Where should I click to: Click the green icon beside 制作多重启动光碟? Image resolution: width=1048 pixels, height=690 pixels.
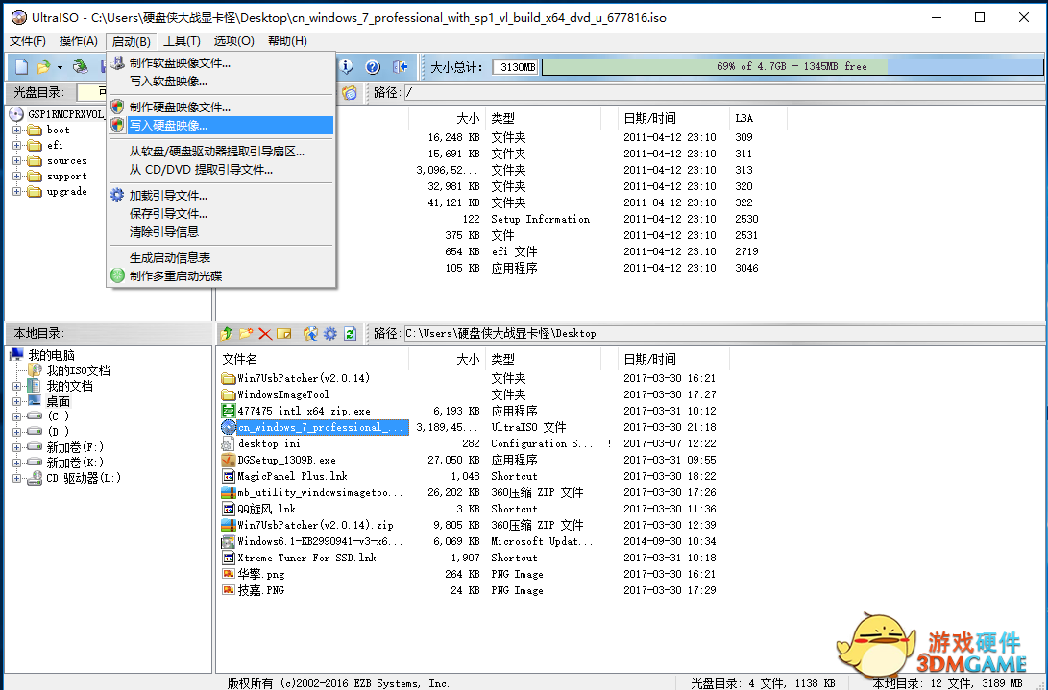click(117, 275)
